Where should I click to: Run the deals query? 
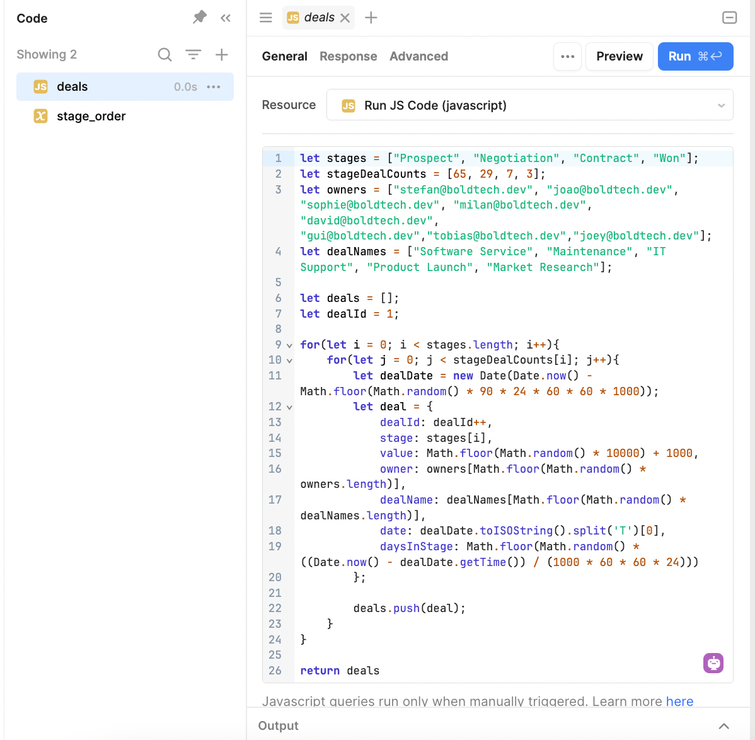tap(695, 56)
